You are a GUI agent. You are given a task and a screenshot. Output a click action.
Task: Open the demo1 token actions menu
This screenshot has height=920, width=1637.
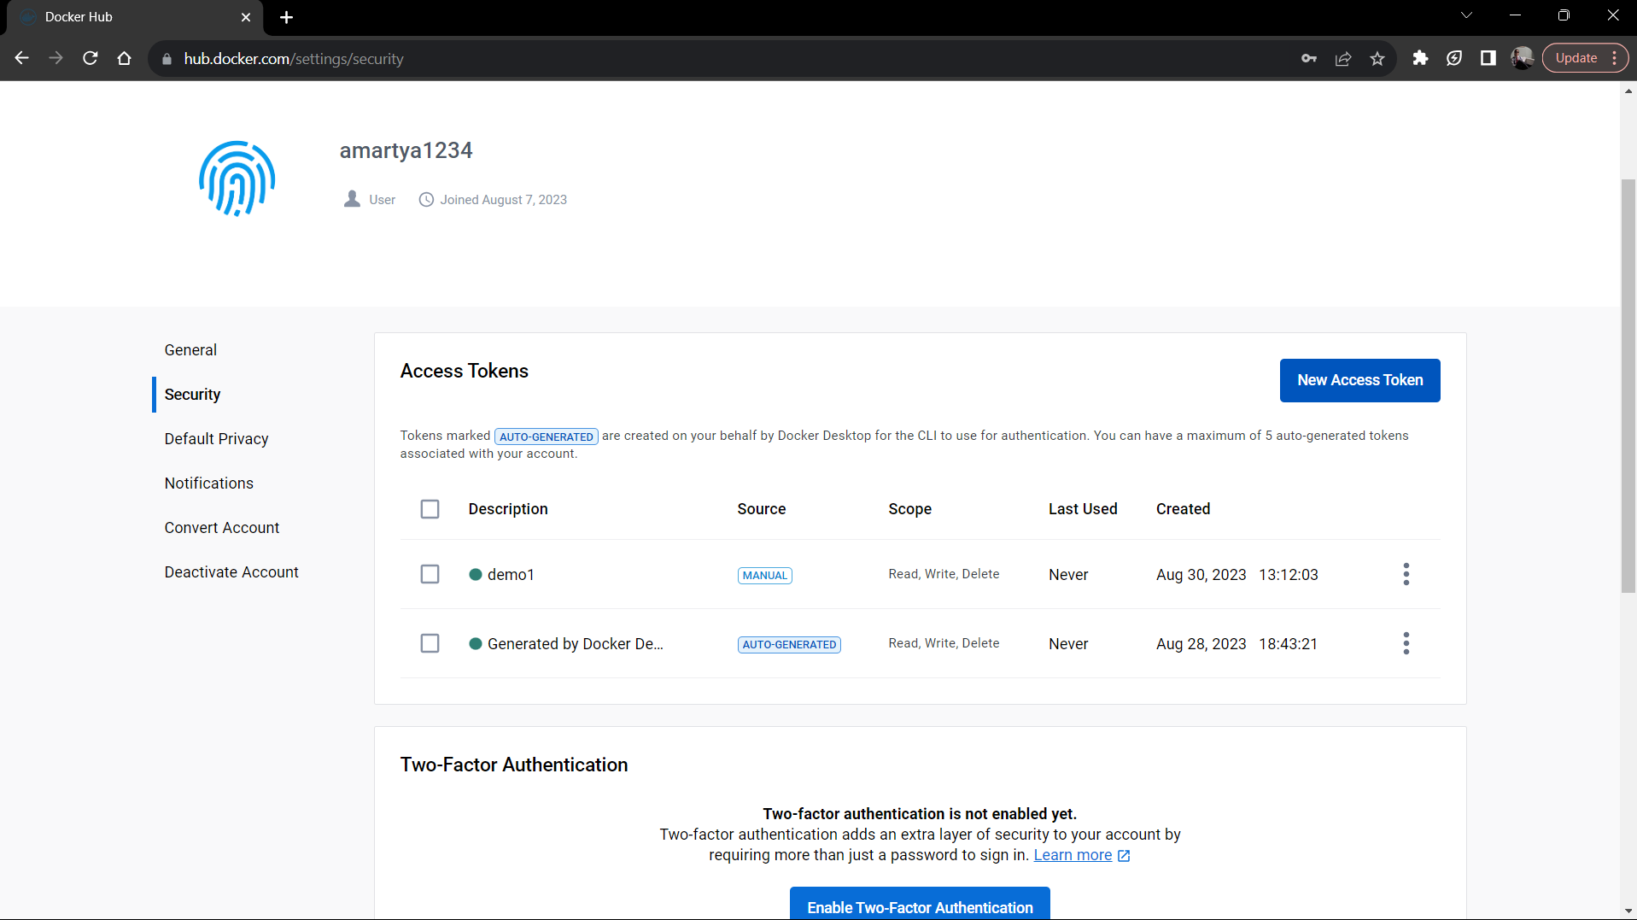(x=1406, y=574)
